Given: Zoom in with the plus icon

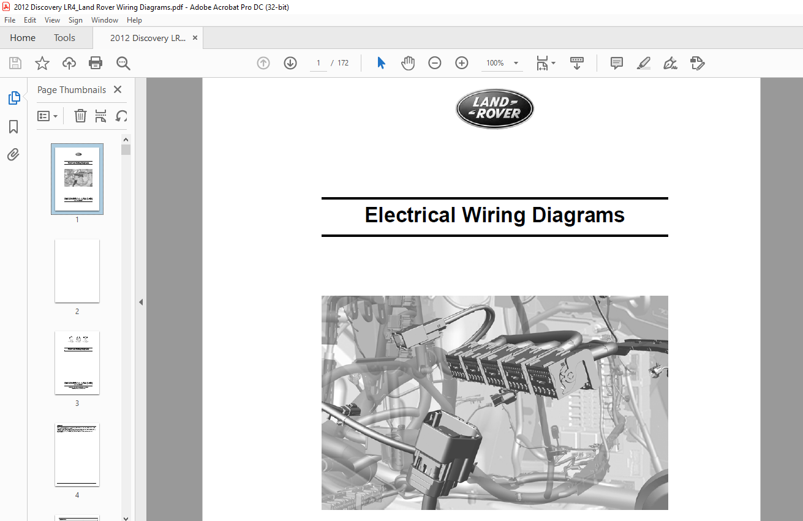Looking at the screenshot, I should [462, 63].
